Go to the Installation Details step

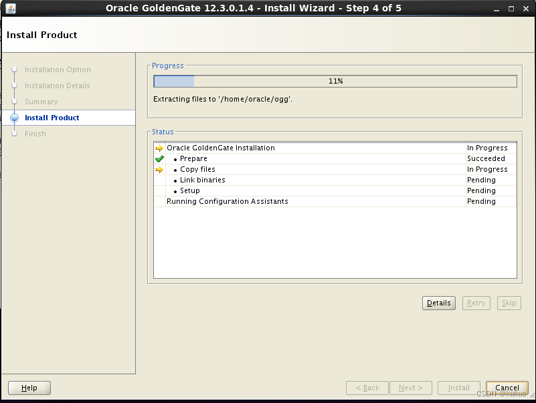coord(58,86)
